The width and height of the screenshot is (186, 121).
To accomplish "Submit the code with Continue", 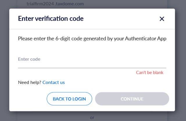I will pos(132,99).
